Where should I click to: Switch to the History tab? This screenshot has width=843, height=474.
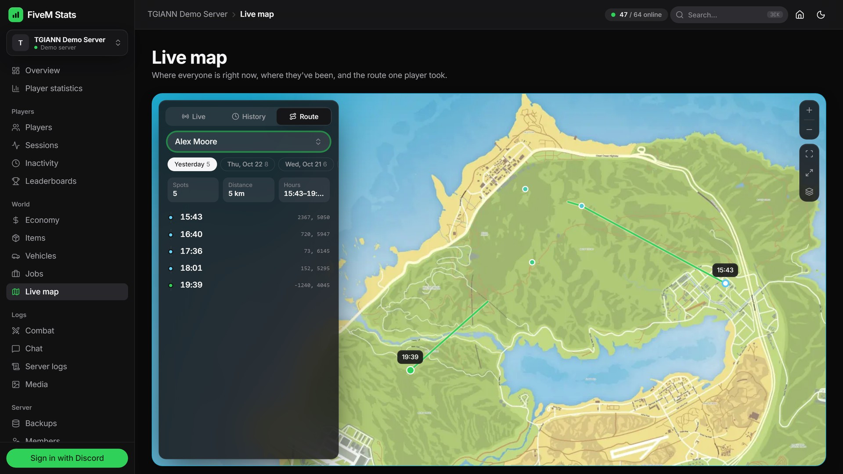pyautogui.click(x=249, y=117)
